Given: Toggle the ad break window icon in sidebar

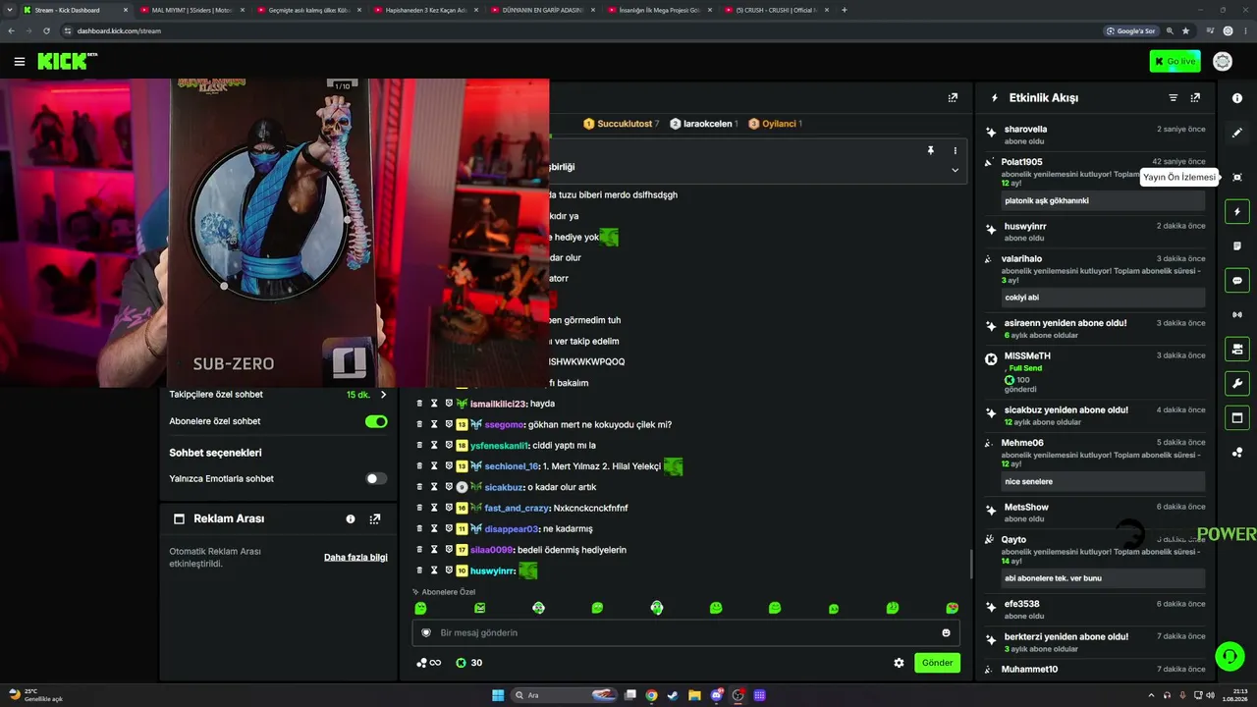Looking at the screenshot, I should tap(1237, 418).
